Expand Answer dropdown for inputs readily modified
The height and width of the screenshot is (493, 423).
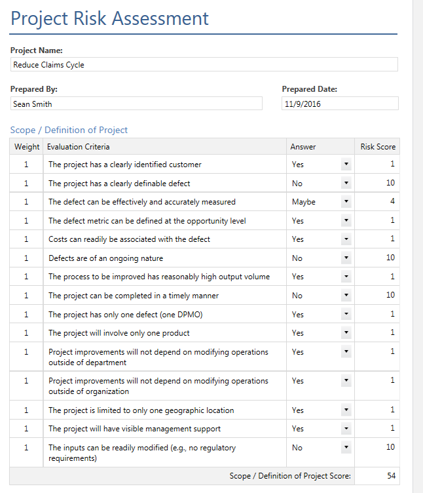(x=346, y=448)
